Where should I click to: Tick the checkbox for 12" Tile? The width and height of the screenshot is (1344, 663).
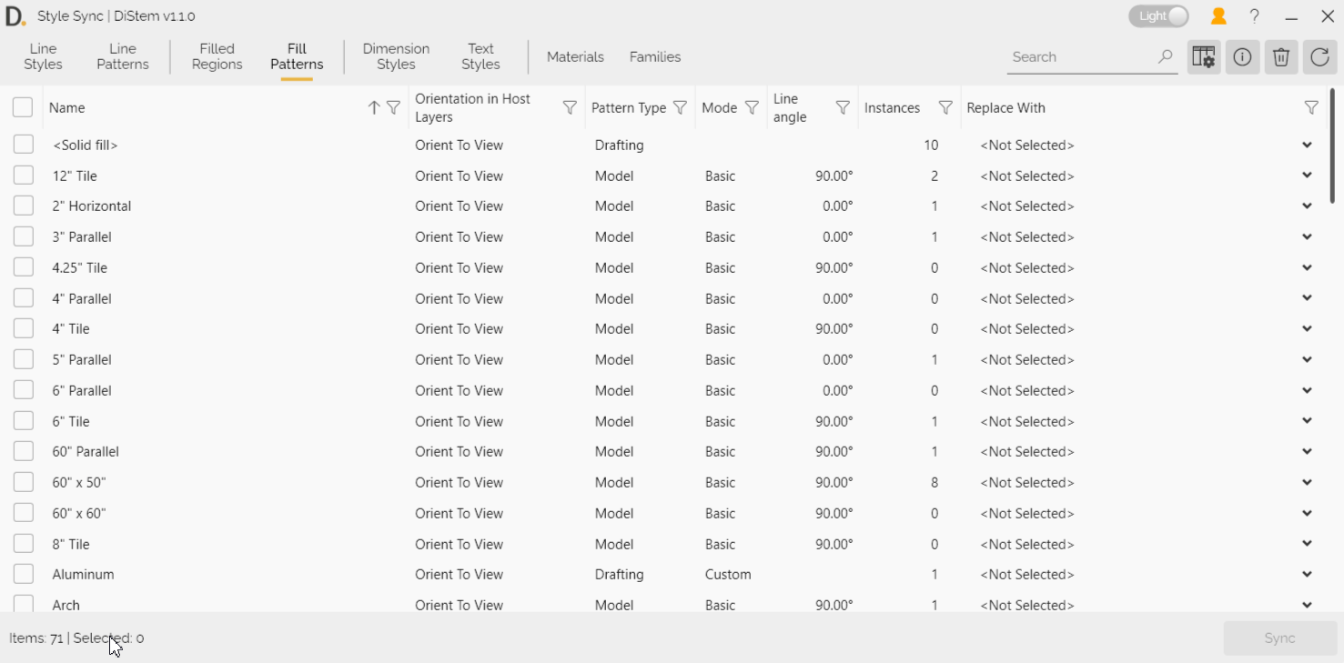(24, 176)
